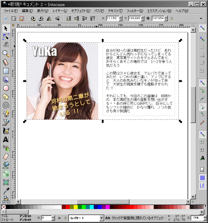Toggle snap text anchors and baselines
208x223 pixels.
[202, 158]
